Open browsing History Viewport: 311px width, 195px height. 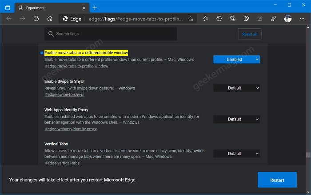click(219, 19)
